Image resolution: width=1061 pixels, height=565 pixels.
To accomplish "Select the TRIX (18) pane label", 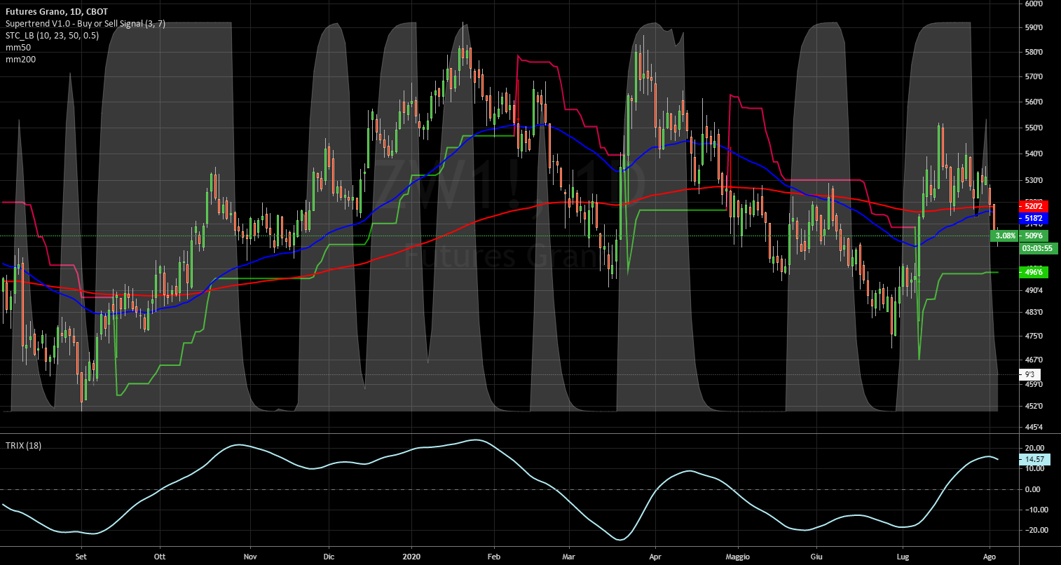I will pyautogui.click(x=23, y=446).
